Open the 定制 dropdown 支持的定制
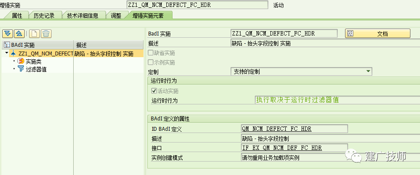The width and height of the screenshot is (420, 175). 301,71
